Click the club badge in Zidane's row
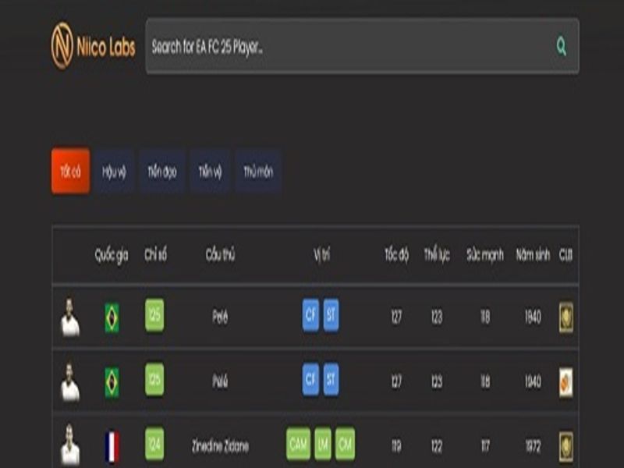Viewport: 624px width, 468px height. (x=565, y=447)
